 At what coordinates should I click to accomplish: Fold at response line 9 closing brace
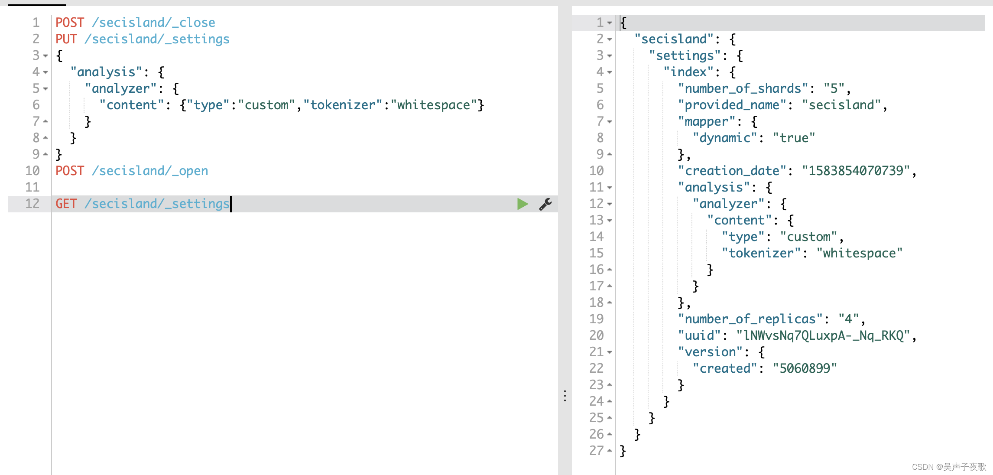tap(610, 154)
